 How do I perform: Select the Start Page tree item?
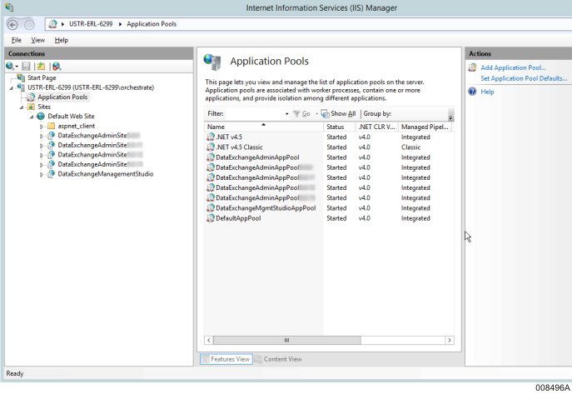click(42, 77)
